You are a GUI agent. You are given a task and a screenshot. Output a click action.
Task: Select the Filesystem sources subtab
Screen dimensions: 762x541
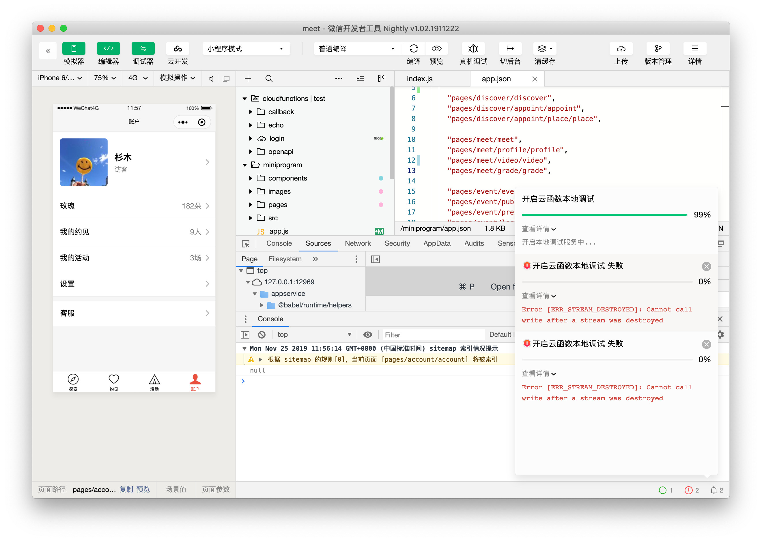click(285, 259)
